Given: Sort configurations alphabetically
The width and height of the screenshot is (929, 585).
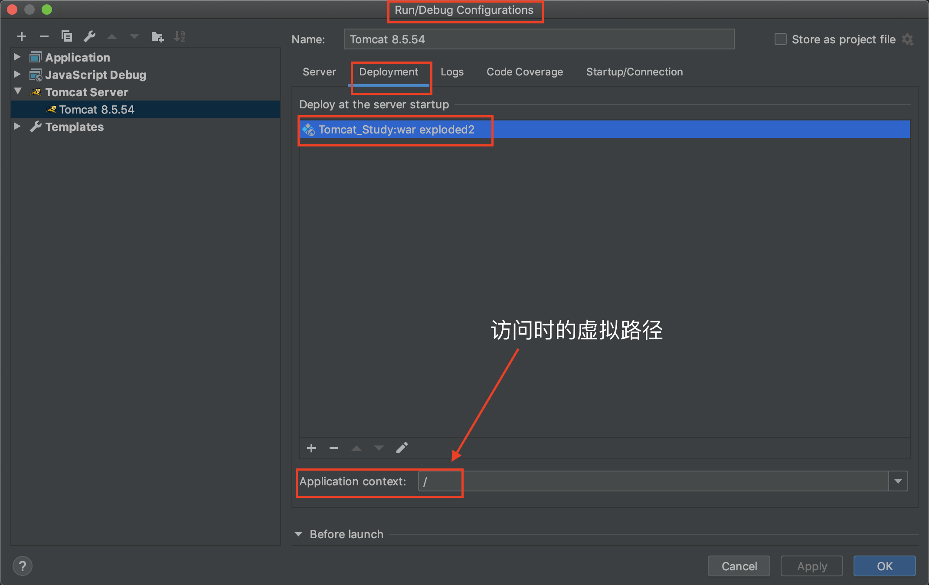Looking at the screenshot, I should [180, 37].
